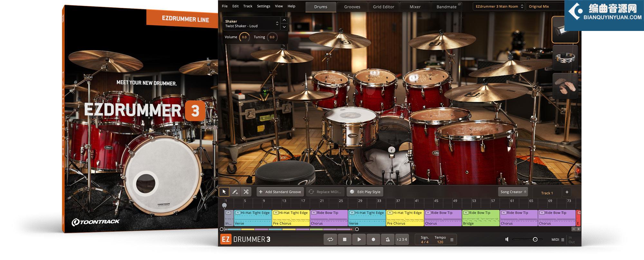Screen dimensions: 644x260
Task: Select the scissors cut tool
Action: click(246, 192)
